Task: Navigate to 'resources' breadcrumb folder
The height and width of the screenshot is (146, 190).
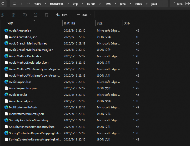Action: click(56, 4)
